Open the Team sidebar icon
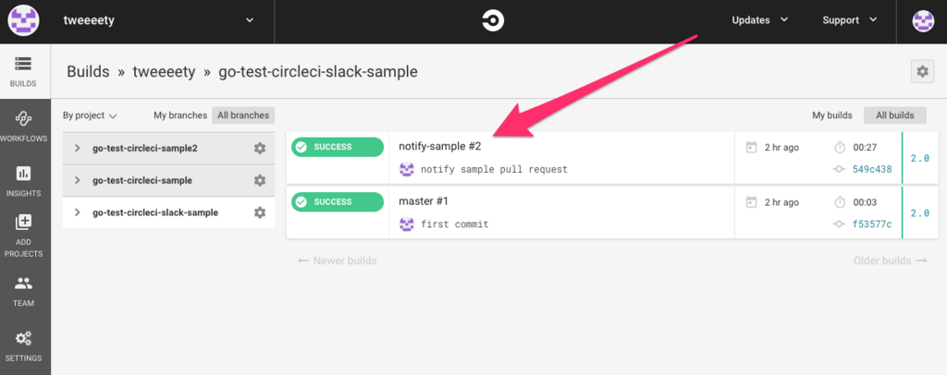This screenshot has height=375, width=947. click(x=24, y=288)
